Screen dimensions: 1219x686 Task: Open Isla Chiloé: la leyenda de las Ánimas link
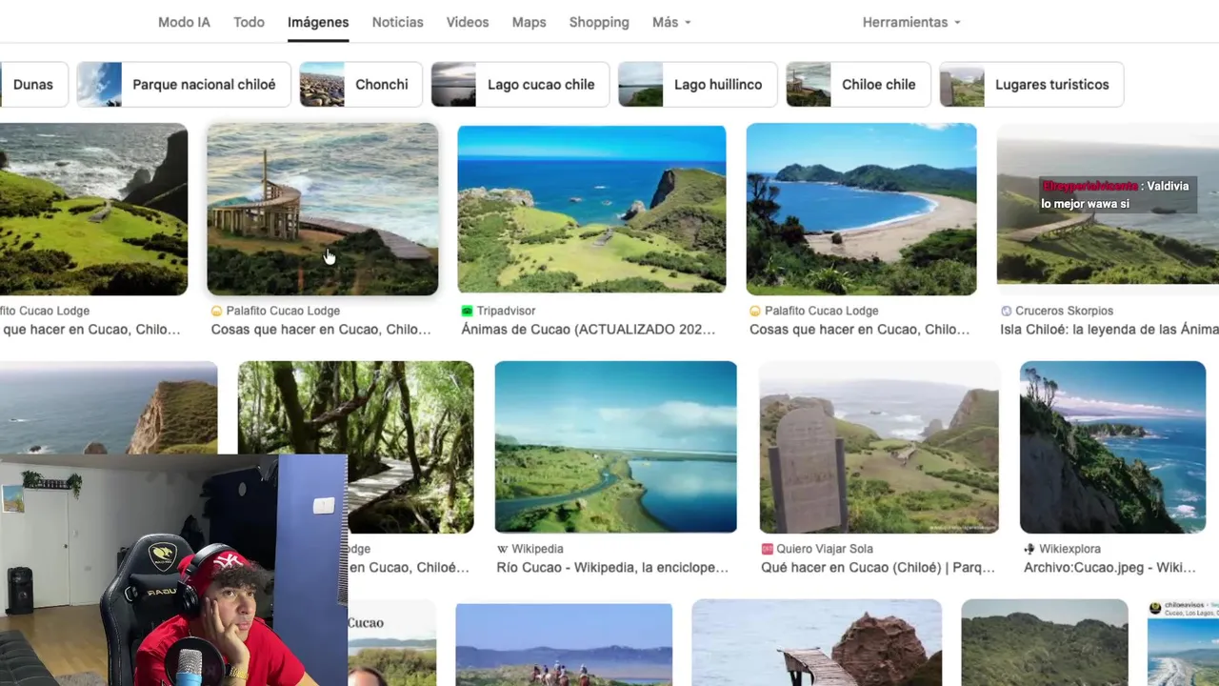click(1109, 330)
